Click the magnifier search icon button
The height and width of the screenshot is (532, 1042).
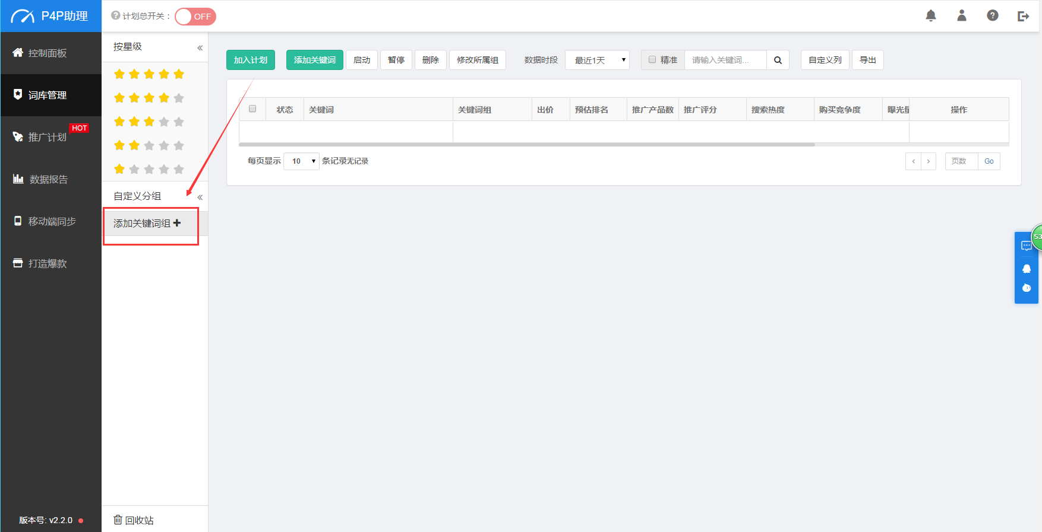tap(778, 60)
